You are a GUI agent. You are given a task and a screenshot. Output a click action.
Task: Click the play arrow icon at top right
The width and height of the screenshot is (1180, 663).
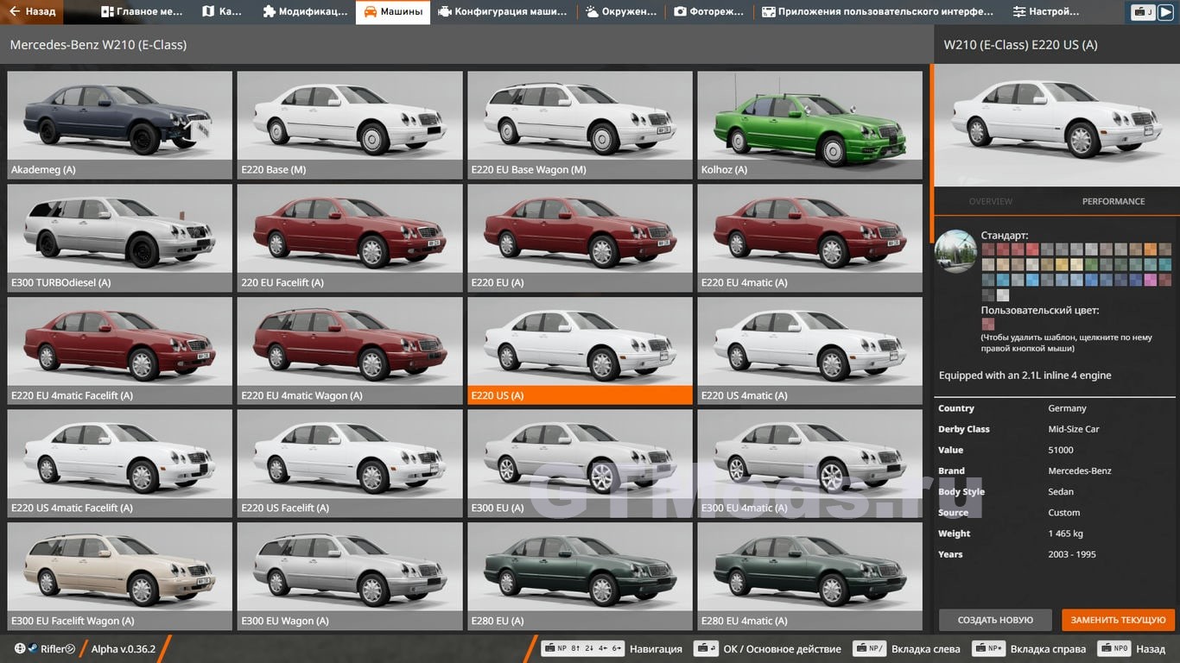pyautogui.click(x=1166, y=12)
